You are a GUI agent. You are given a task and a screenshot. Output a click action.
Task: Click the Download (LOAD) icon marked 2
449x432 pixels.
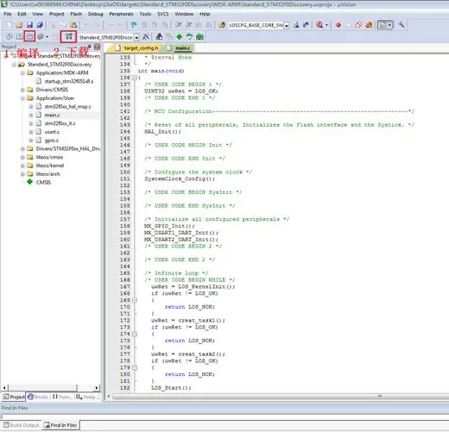point(68,36)
